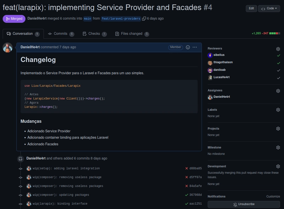The height and width of the screenshot is (209, 284).
Task: Click the DanielHe4rt assignee avatar
Action: 210,97
